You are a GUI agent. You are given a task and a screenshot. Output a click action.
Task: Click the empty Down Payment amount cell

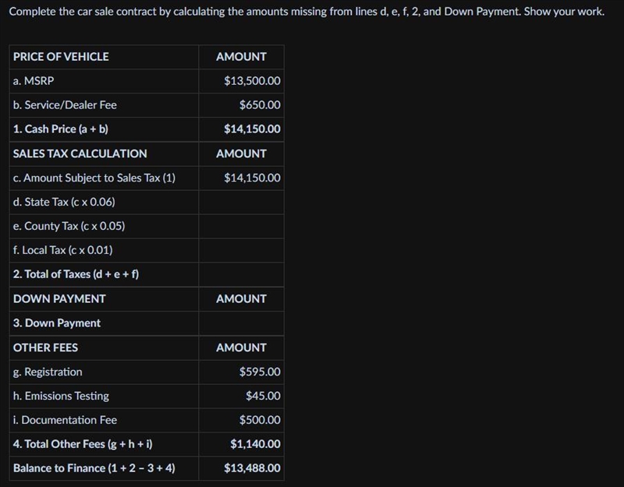click(241, 323)
